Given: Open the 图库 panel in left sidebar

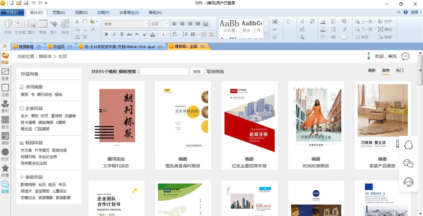Looking at the screenshot, I should pos(5,58).
